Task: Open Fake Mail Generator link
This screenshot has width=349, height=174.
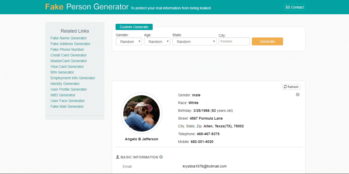Action: [67, 106]
